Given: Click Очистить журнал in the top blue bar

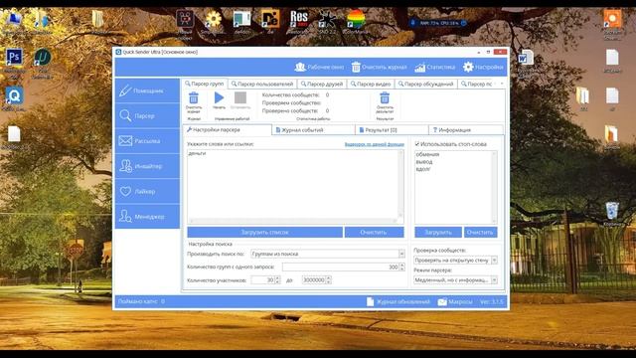Looking at the screenshot, I should pyautogui.click(x=380, y=67).
